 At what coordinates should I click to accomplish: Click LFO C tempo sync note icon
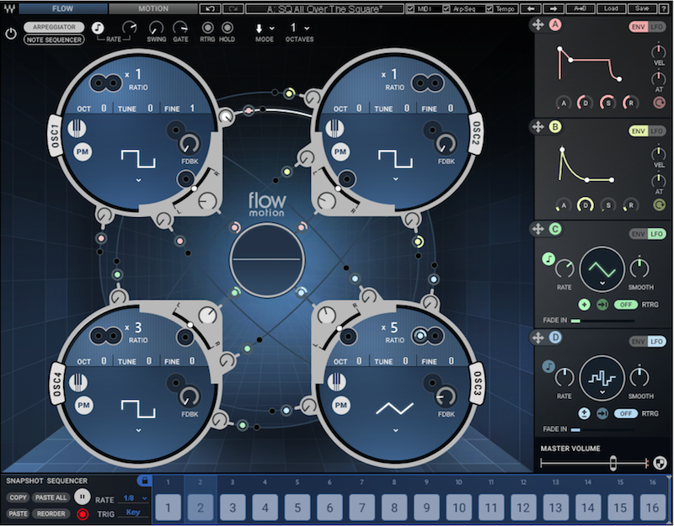548,259
